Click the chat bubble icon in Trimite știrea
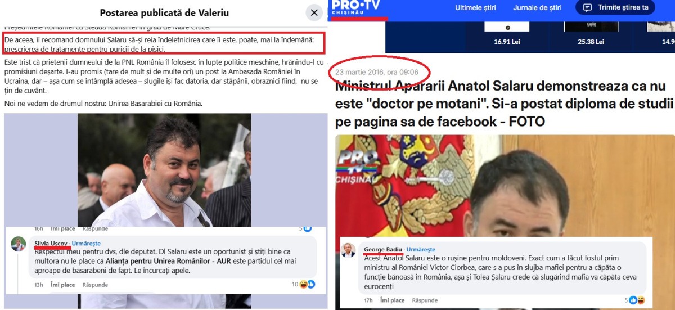The width and height of the screenshot is (675, 310). (x=587, y=7)
